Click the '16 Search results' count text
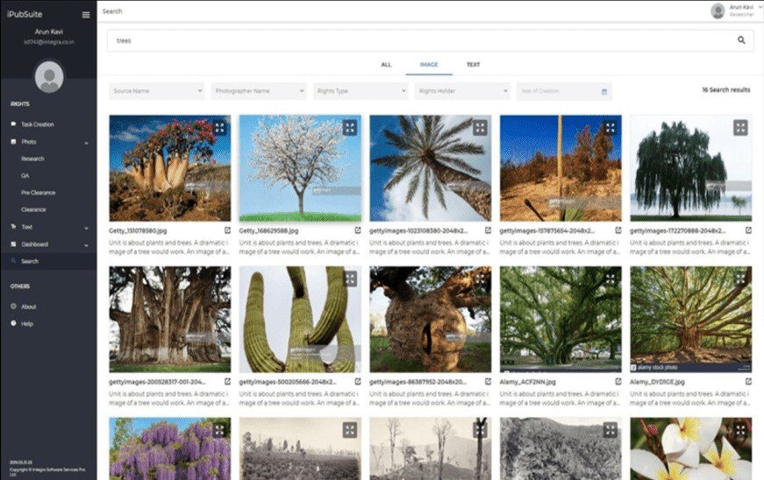The height and width of the screenshot is (480, 764). [726, 90]
